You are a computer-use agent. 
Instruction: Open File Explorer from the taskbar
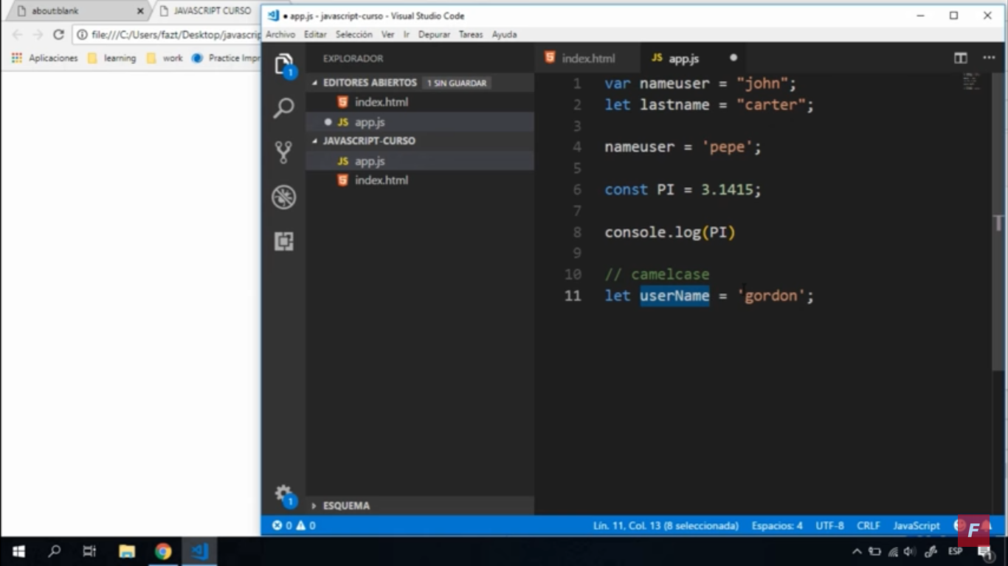pyautogui.click(x=127, y=551)
